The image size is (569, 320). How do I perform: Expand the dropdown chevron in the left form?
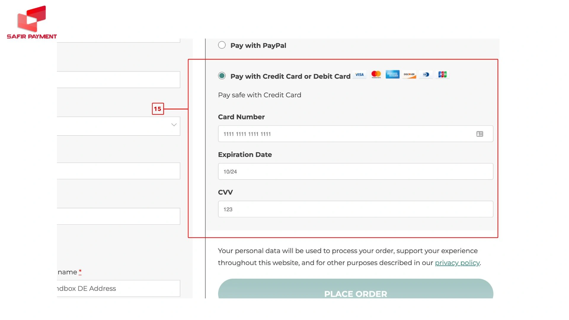coord(174,125)
